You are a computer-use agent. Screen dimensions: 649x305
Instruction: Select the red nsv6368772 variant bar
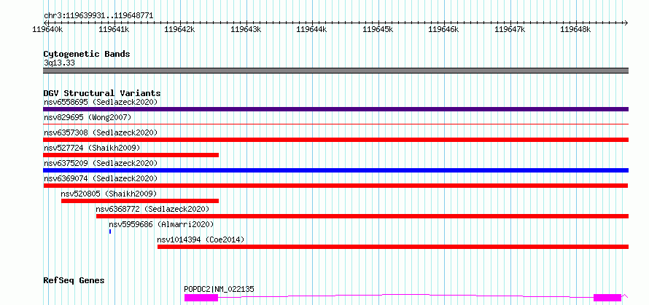click(x=362, y=216)
